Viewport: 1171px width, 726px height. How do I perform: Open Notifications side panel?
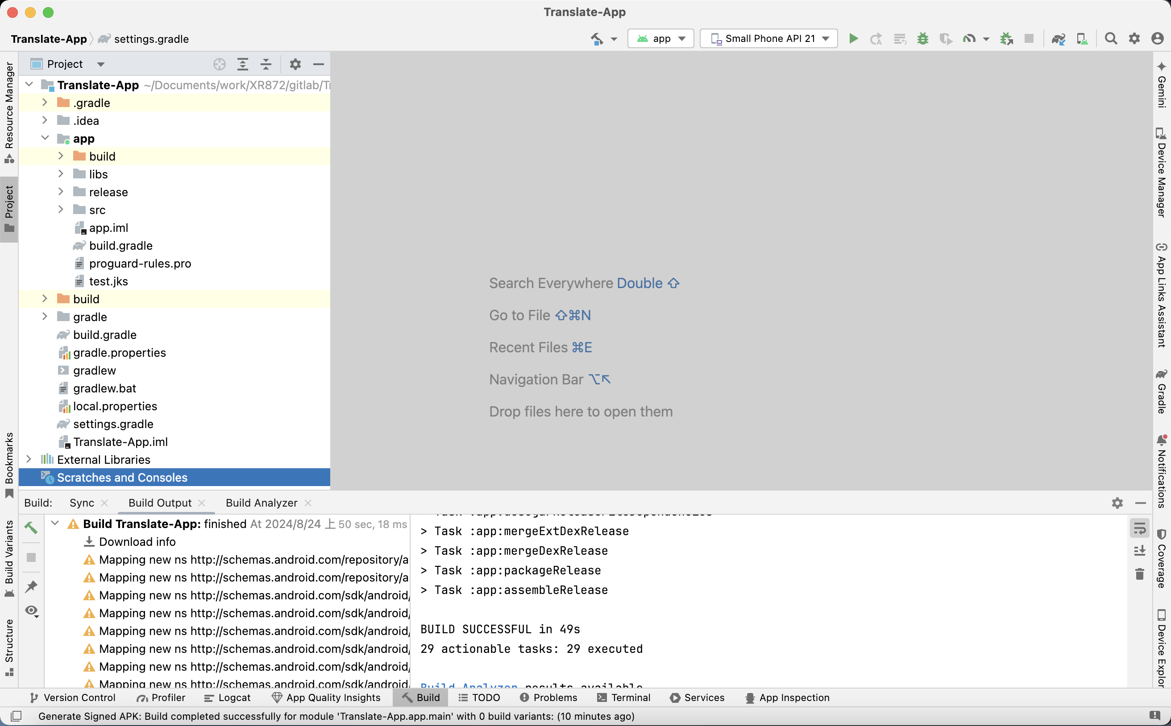pos(1161,471)
